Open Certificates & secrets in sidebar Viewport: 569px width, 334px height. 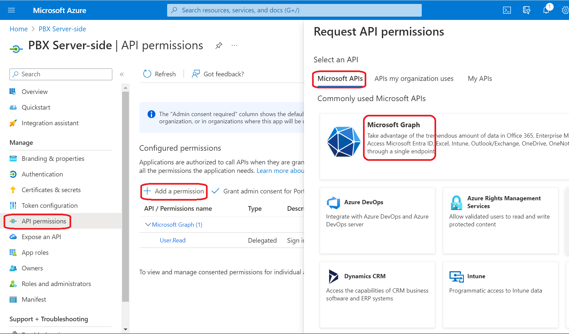[x=51, y=190]
